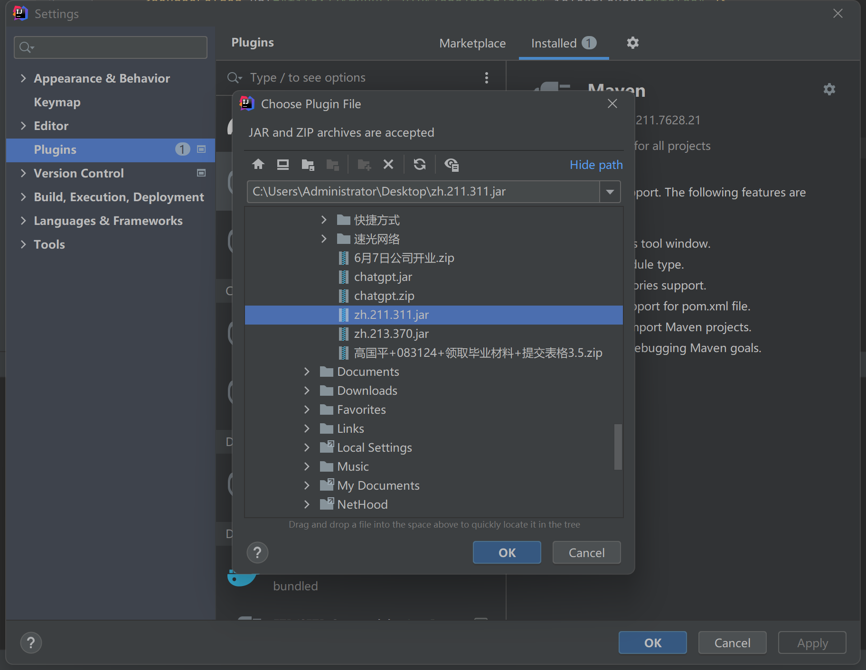
Task: Go to project directory icon
Action: point(308,164)
